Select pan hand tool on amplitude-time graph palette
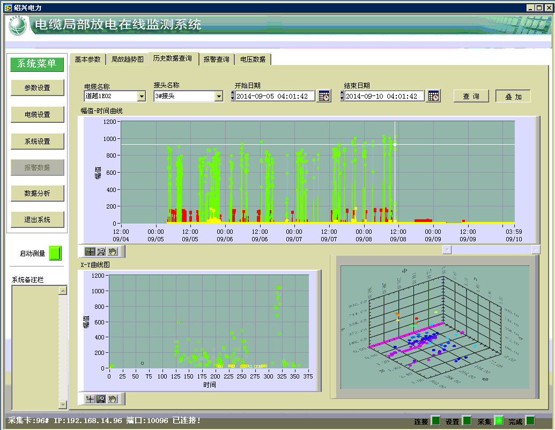The width and height of the screenshot is (555, 430). point(113,251)
